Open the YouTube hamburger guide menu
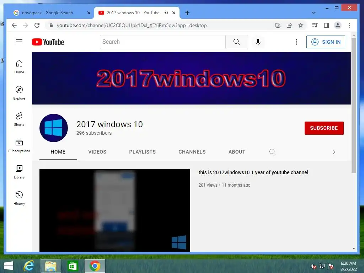This screenshot has height=273, width=364. 19,42
